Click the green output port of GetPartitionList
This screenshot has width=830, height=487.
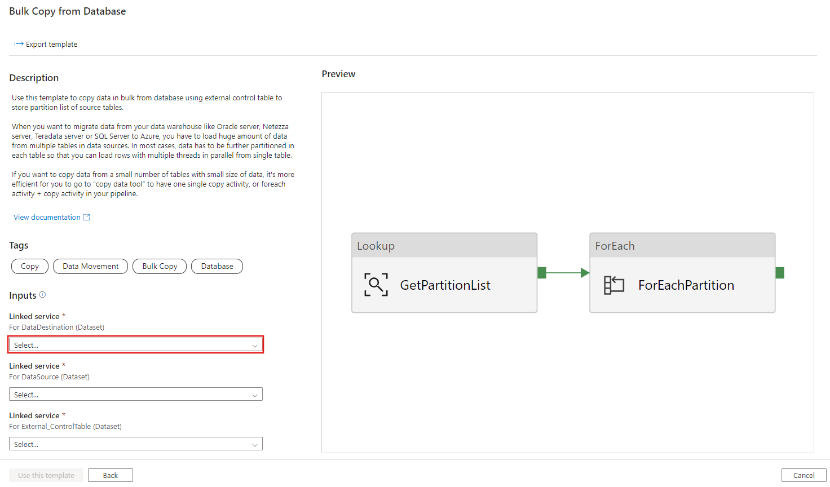click(x=541, y=272)
